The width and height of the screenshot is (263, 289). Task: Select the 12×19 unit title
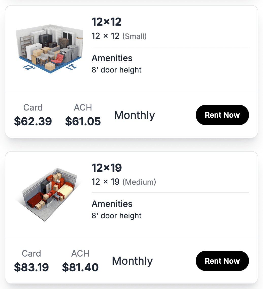point(106,168)
